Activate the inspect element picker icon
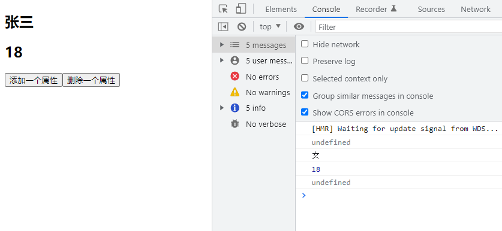The height and width of the screenshot is (231, 502). pyautogui.click(x=223, y=9)
